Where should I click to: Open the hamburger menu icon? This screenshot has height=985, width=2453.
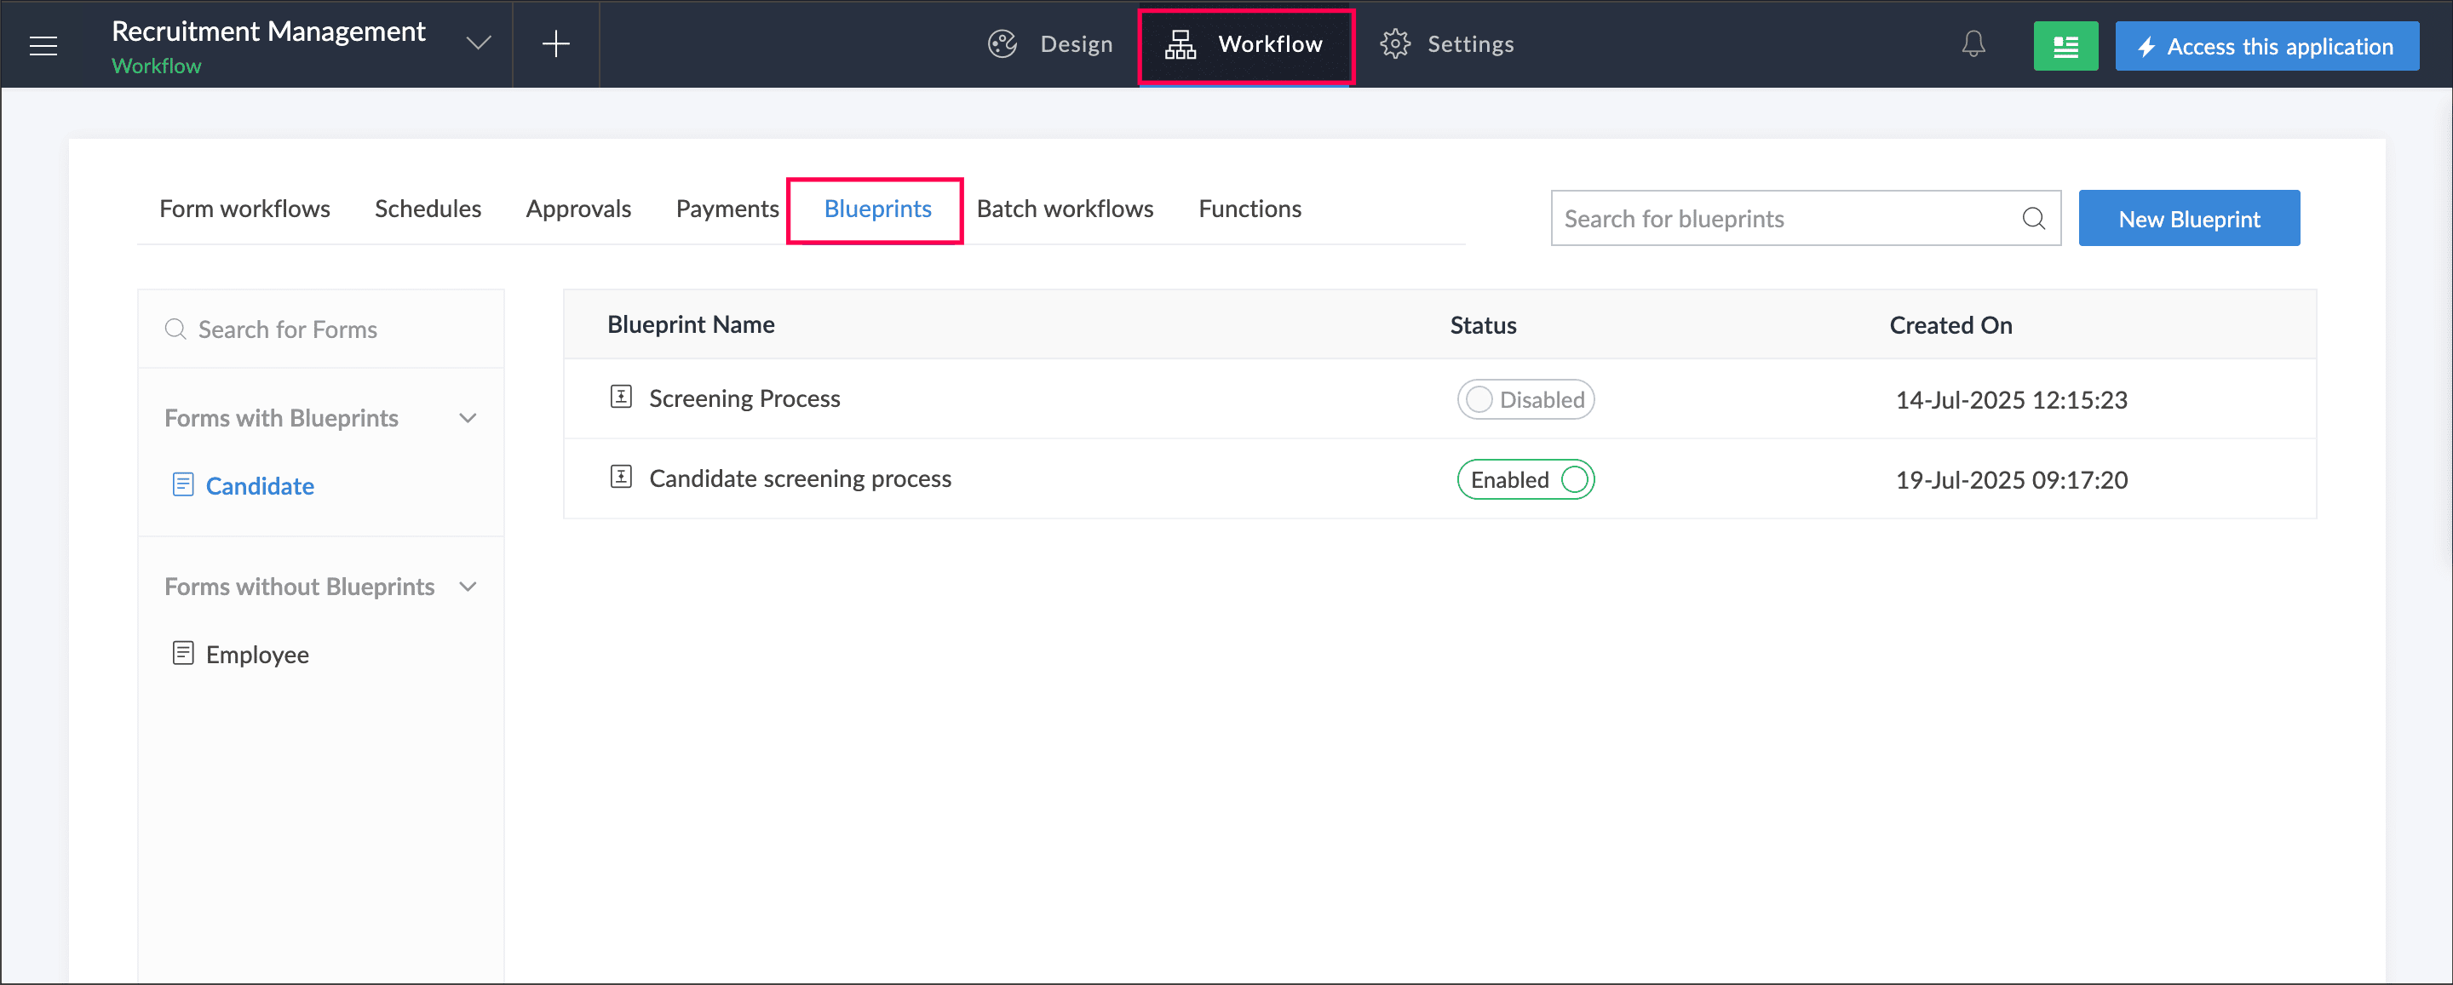(x=43, y=45)
